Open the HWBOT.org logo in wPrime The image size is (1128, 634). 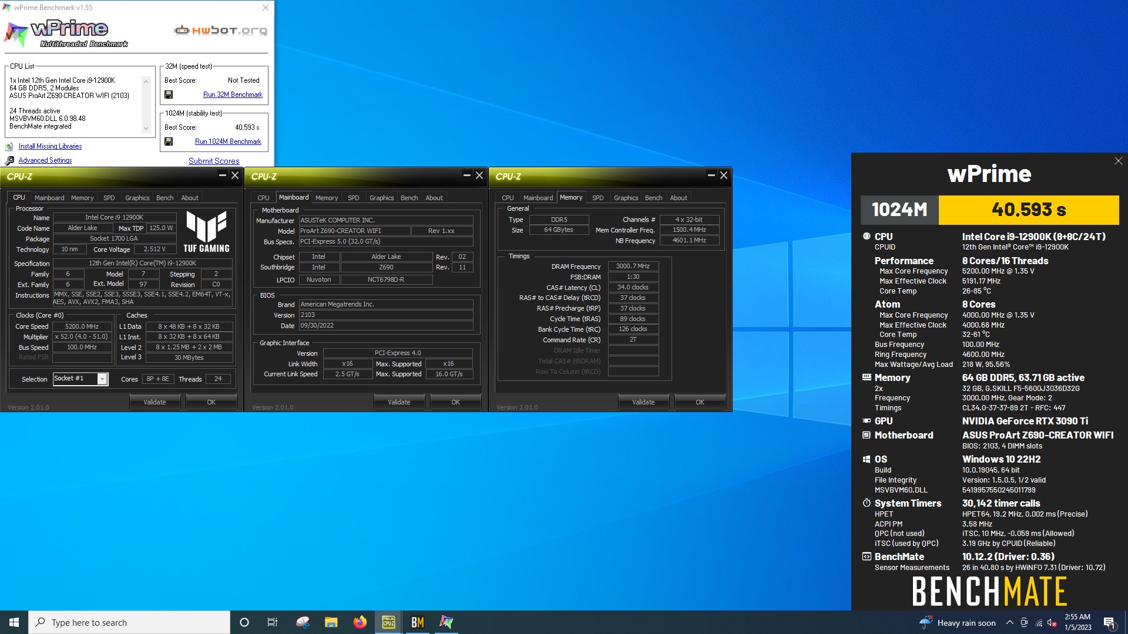[x=220, y=31]
